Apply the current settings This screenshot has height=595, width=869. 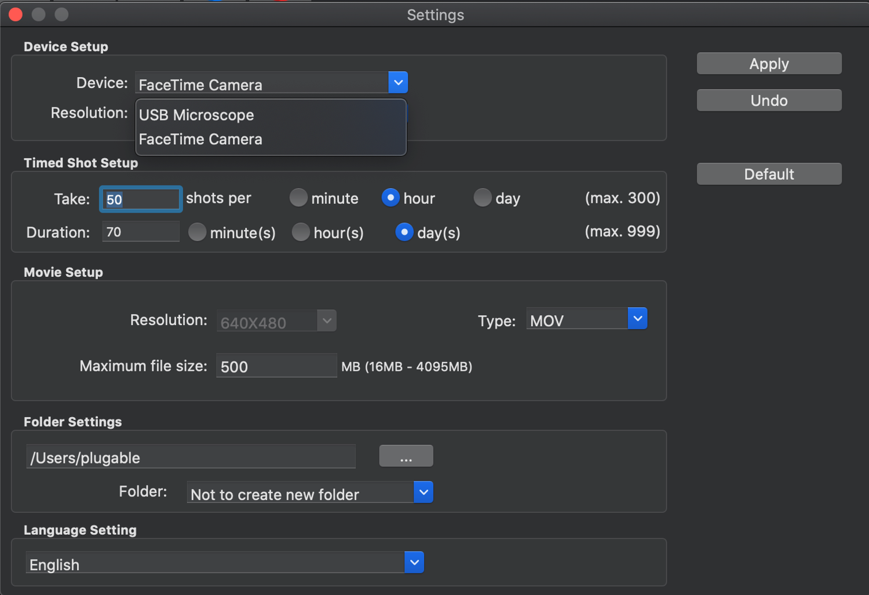pos(769,63)
